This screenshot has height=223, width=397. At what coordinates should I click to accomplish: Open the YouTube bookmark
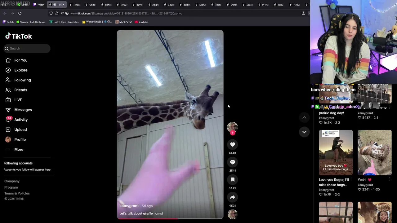pyautogui.click(x=141, y=22)
